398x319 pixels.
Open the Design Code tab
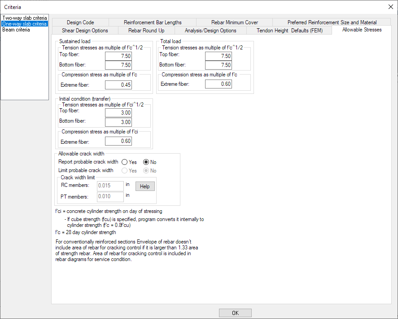pos(80,22)
